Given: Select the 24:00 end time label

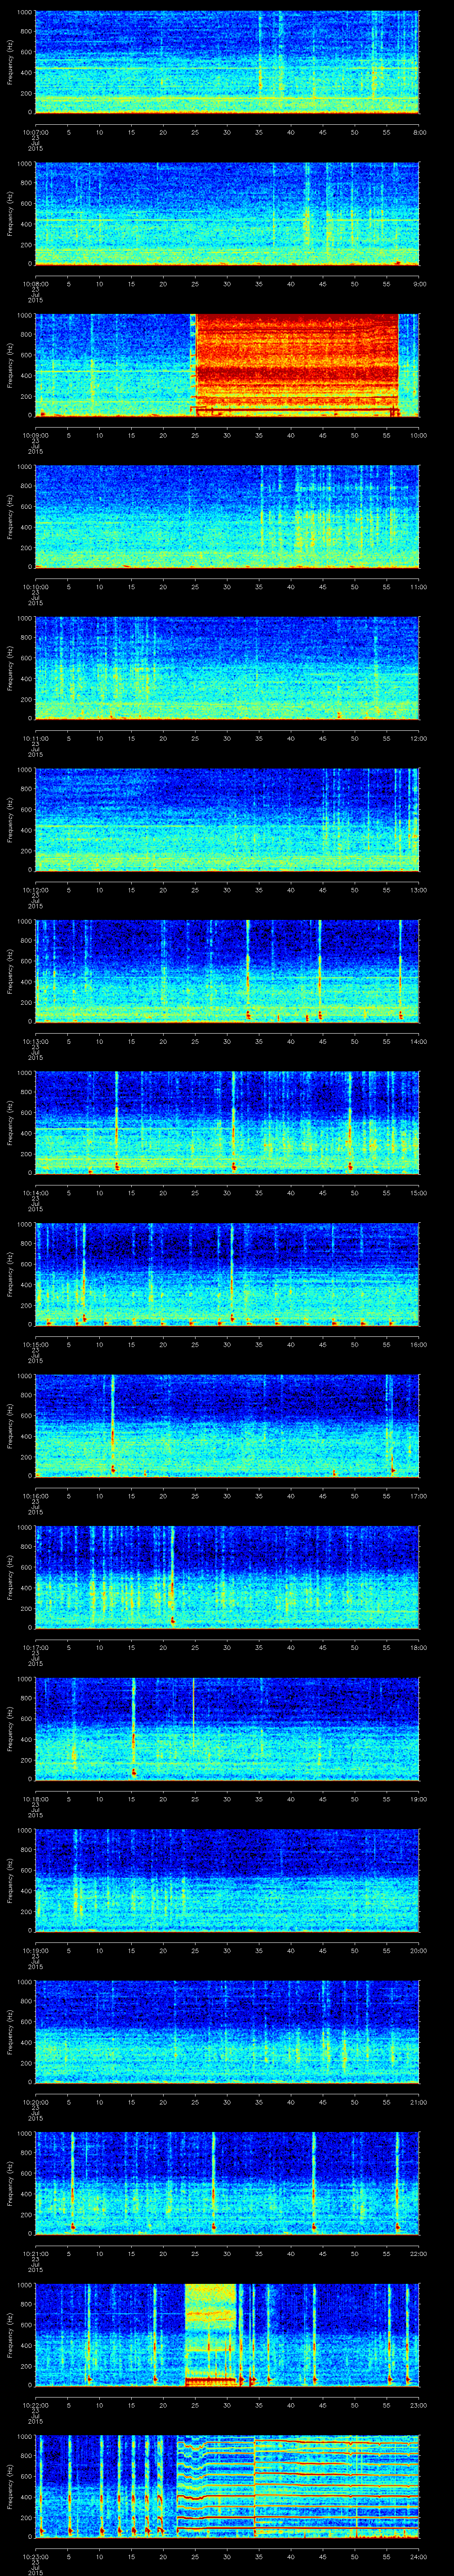Looking at the screenshot, I should click(418, 2556).
